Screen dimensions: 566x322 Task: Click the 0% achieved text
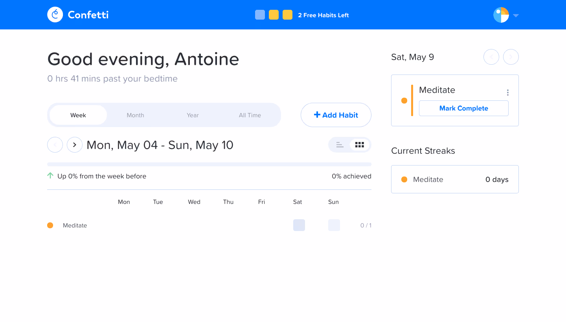pyautogui.click(x=351, y=176)
